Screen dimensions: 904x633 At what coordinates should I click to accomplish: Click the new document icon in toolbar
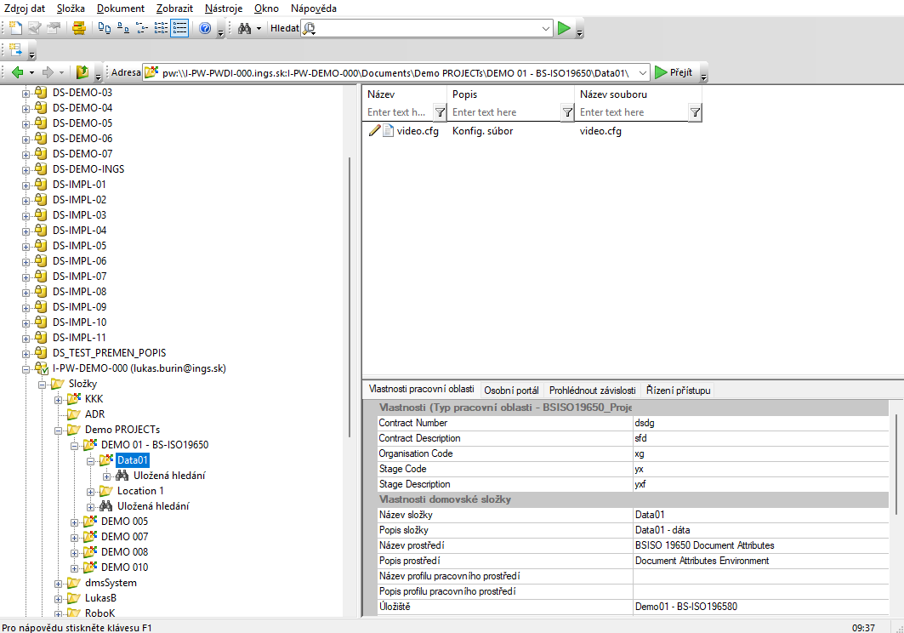coord(14,28)
